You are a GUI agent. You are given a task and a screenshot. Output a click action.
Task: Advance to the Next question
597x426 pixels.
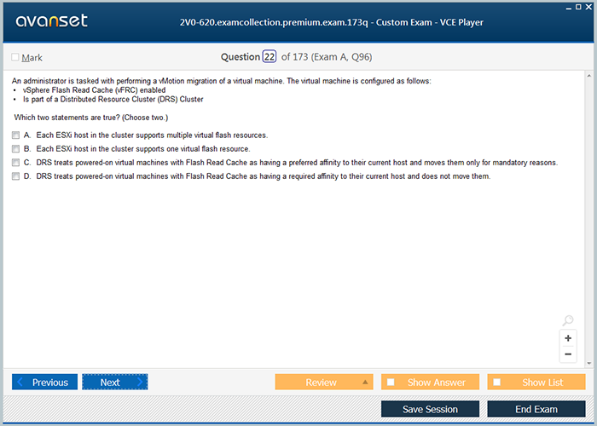[114, 383]
